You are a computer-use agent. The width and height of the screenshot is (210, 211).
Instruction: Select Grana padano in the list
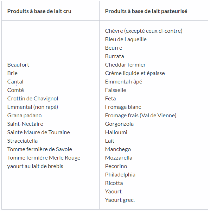[x=25, y=116]
